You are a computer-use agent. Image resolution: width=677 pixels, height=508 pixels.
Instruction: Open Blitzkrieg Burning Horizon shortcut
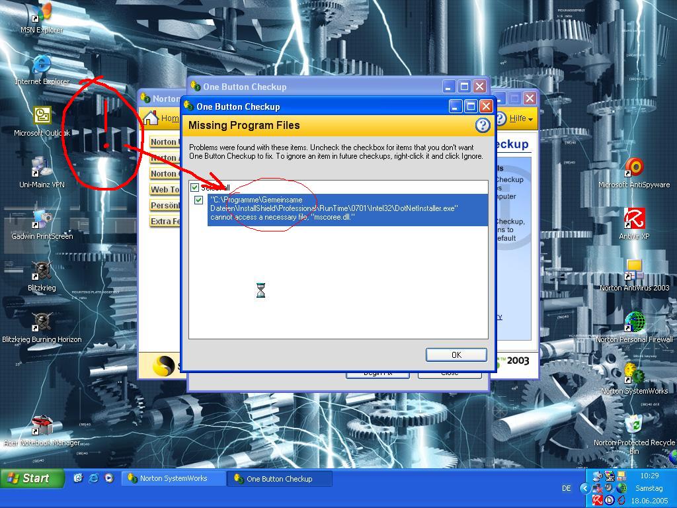(x=42, y=328)
